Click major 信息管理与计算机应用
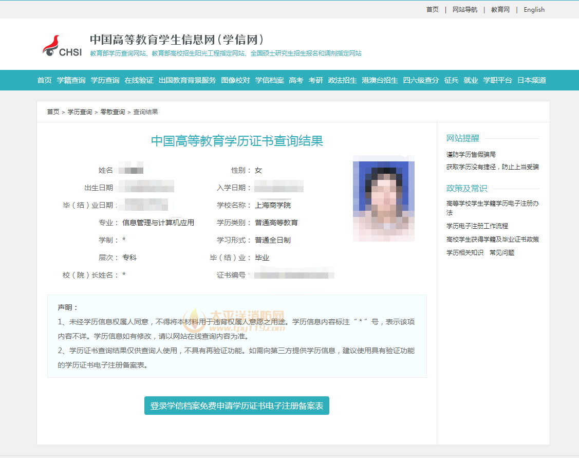The image size is (579, 458). pyautogui.click(x=158, y=223)
